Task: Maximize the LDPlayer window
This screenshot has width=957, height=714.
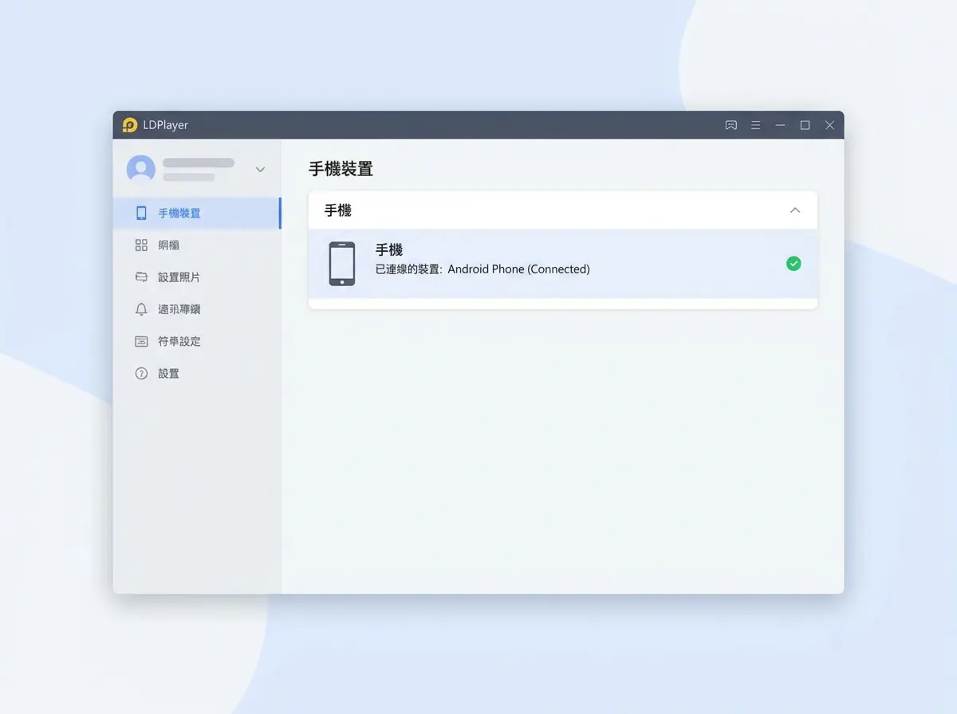Action: [x=805, y=125]
